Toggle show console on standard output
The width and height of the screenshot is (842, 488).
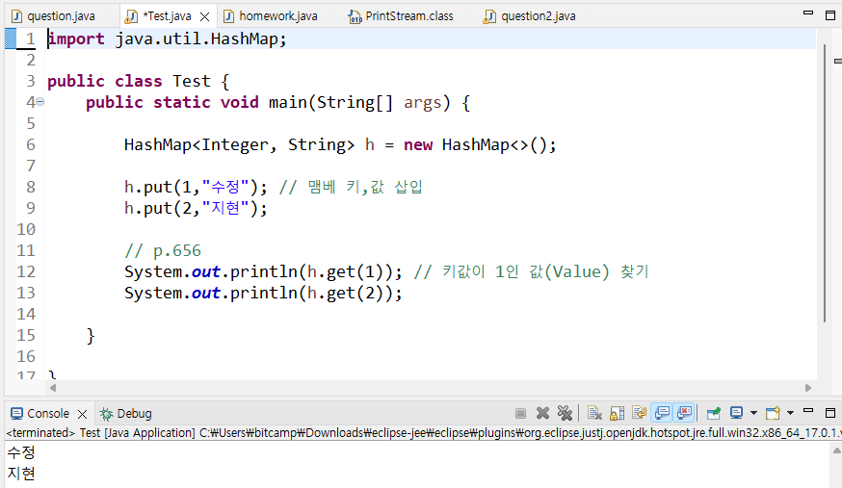tap(662, 413)
